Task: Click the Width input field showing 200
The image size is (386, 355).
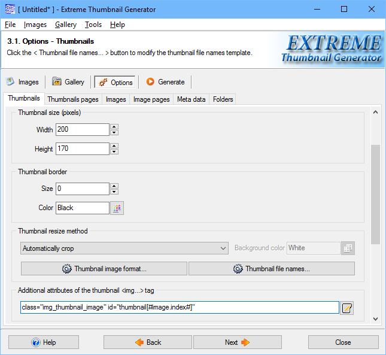Action: (x=83, y=129)
